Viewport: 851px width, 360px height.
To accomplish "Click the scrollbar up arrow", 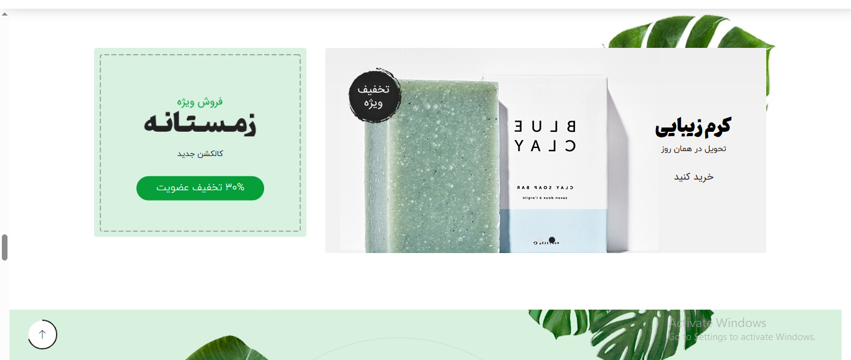I will (x=5, y=14).
